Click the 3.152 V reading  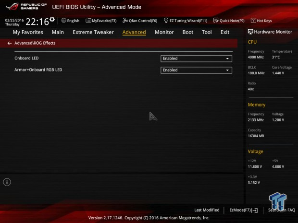(x=254, y=182)
